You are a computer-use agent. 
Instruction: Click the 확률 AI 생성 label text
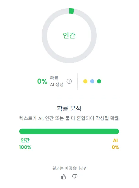[57, 81]
